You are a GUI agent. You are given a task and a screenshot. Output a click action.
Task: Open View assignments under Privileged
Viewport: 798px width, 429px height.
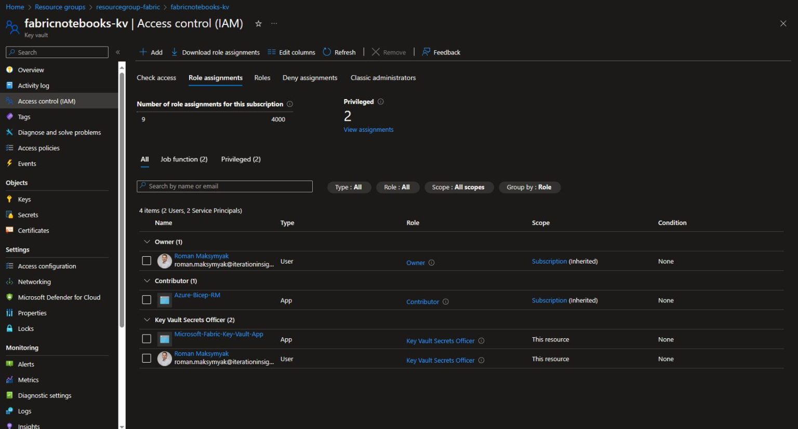pyautogui.click(x=368, y=129)
